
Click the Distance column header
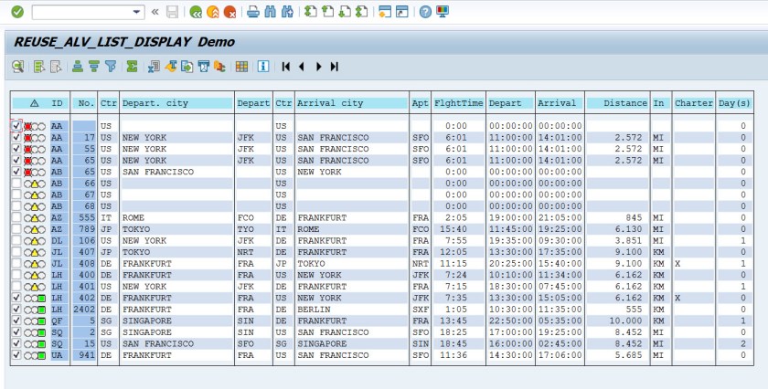(x=617, y=103)
